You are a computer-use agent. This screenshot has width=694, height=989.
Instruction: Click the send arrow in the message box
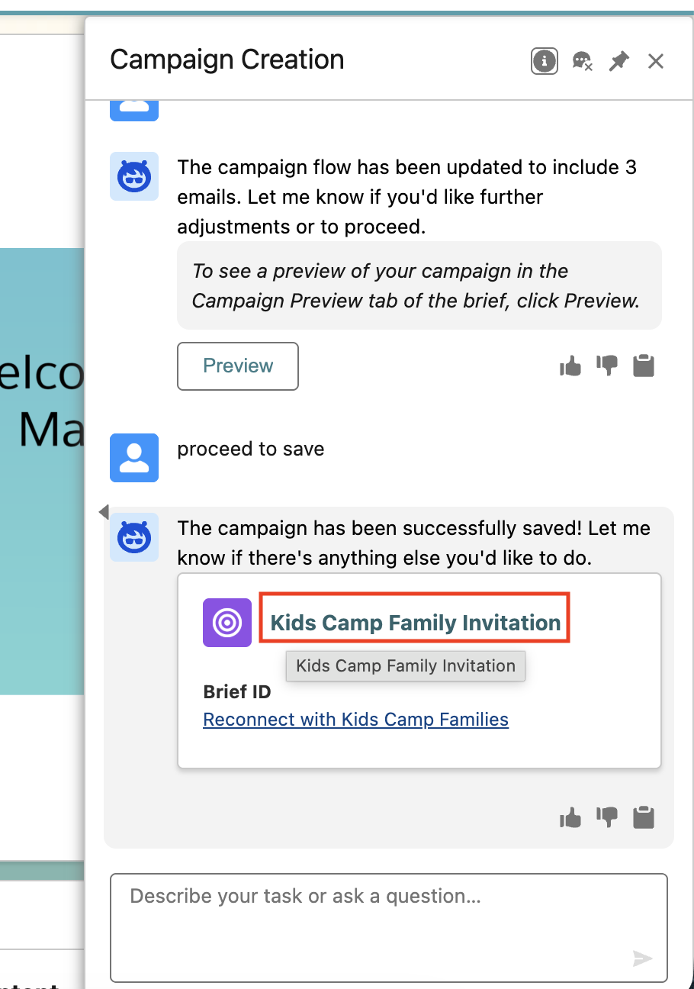point(643,958)
